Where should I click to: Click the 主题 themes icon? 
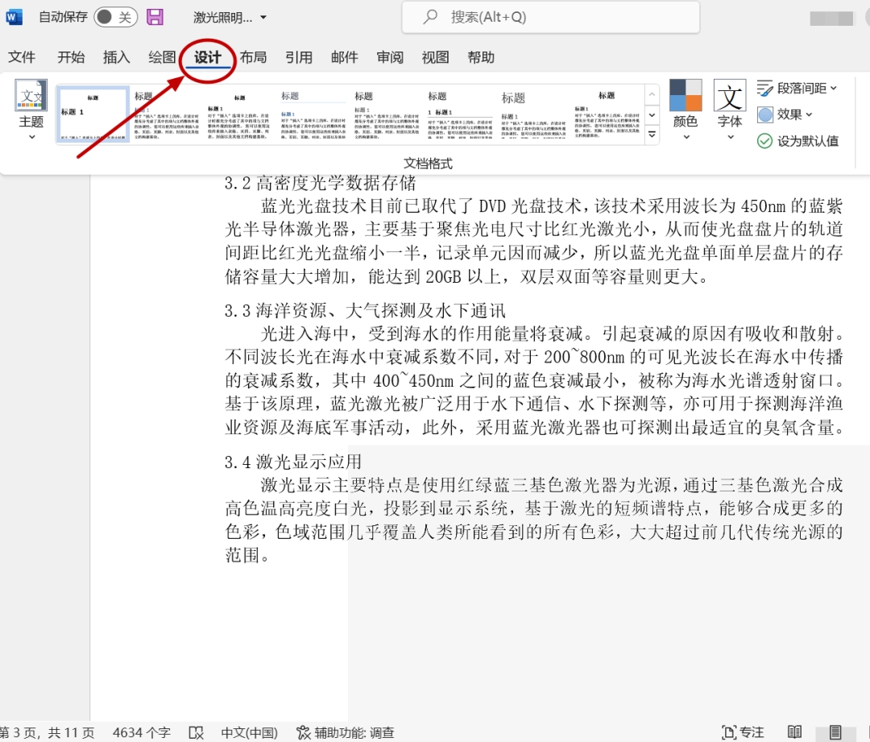pos(31,95)
